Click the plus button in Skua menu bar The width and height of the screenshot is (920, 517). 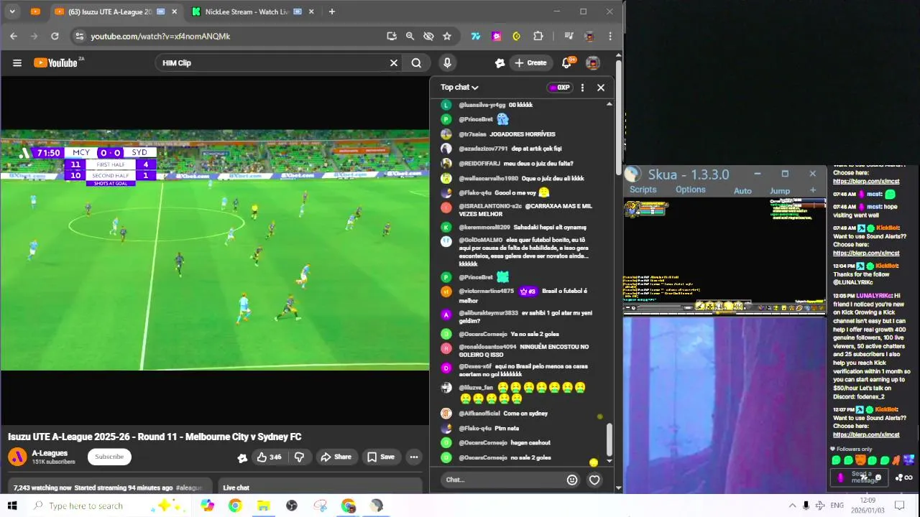coord(813,190)
